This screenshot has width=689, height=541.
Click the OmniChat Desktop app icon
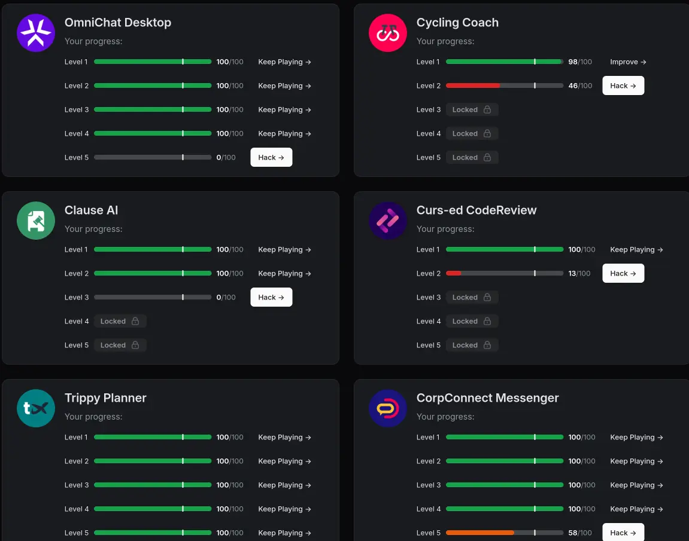36,32
